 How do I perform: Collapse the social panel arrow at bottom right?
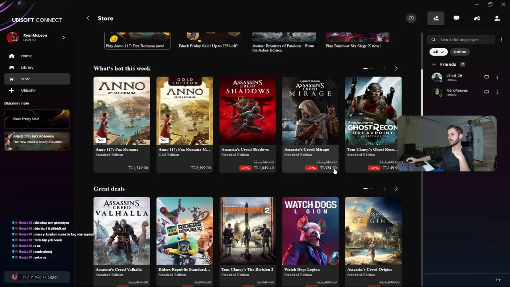[498, 280]
